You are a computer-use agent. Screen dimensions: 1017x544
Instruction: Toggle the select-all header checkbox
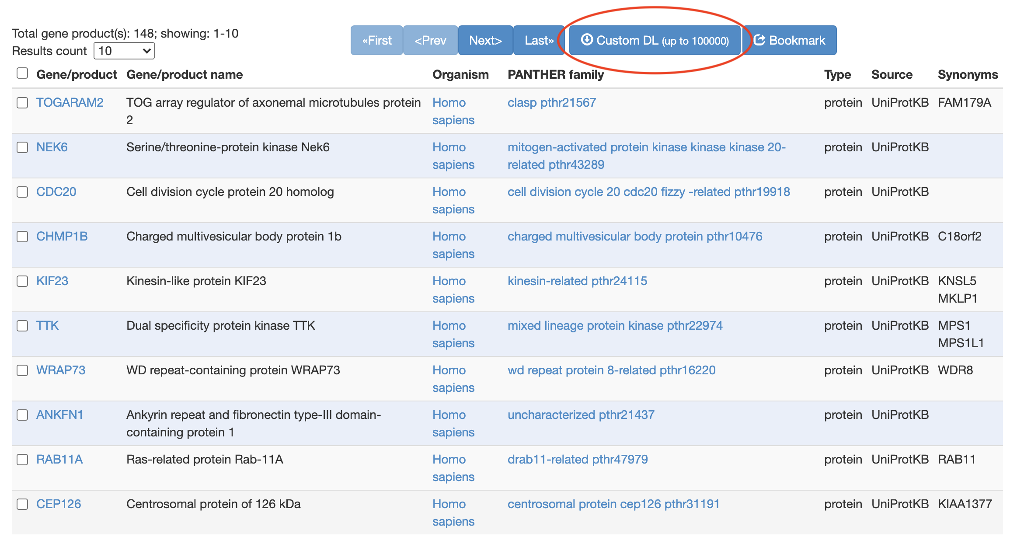[x=22, y=73]
